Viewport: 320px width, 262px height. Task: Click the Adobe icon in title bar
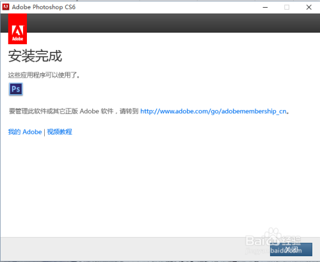(6, 7)
